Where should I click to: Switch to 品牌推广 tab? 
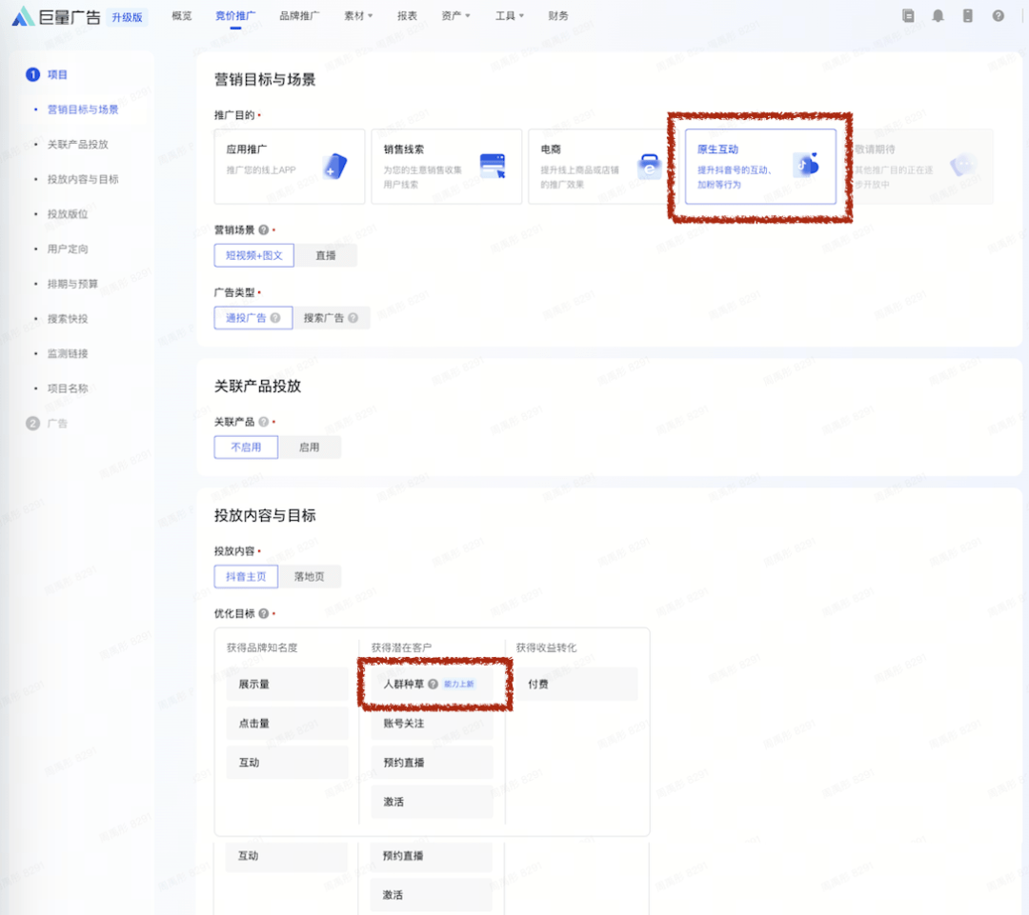coord(299,16)
